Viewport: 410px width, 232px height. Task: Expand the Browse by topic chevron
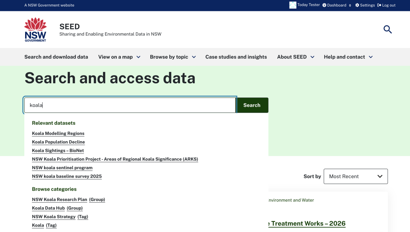pos(194,57)
